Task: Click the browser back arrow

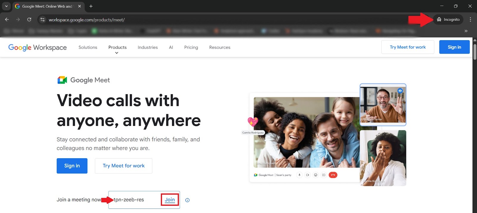Action: pos(7,20)
